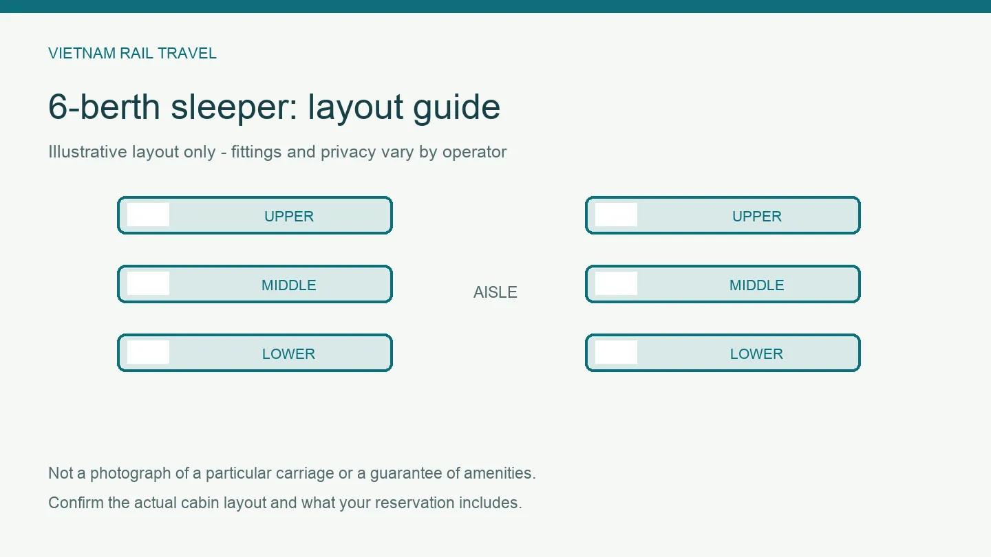Click the UPPER label text on the right berth
Viewport: 991px width, 557px height.
(757, 216)
